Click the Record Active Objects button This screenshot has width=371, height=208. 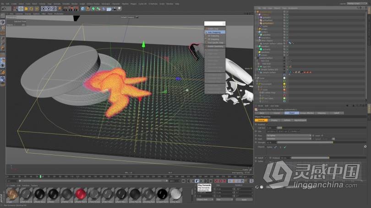[216, 181]
